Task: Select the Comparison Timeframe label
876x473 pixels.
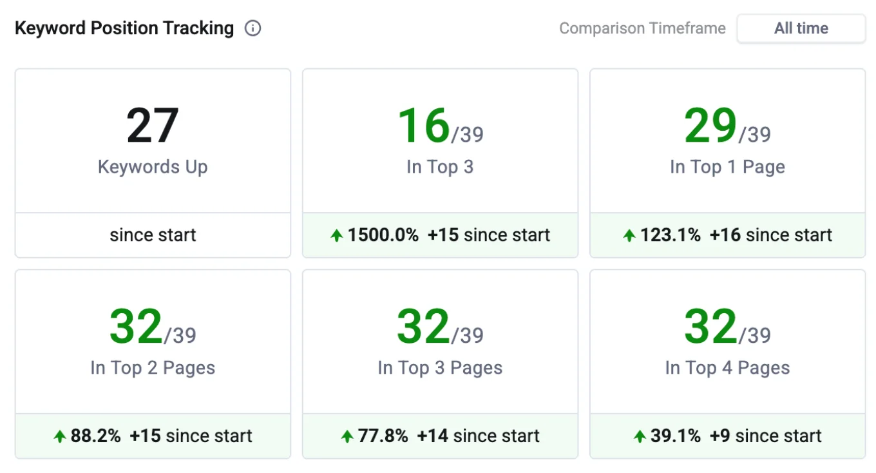Action: coord(642,28)
